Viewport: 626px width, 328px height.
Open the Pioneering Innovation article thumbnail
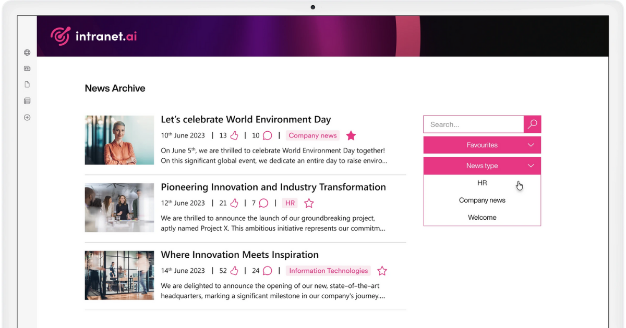119,208
